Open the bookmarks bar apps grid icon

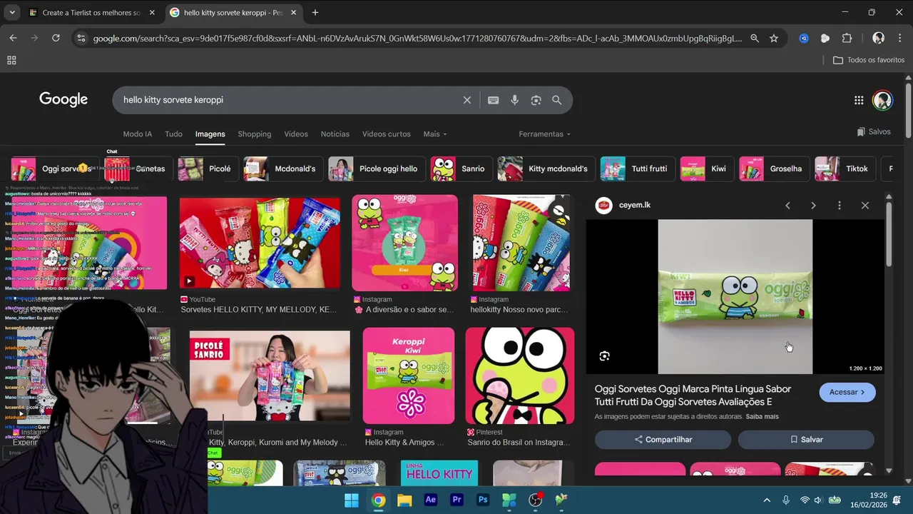coord(11,61)
